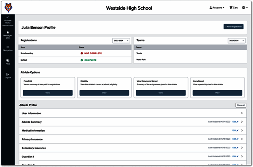Click the Primary Insurance heading
This screenshot has width=253, height=167.
32,139
